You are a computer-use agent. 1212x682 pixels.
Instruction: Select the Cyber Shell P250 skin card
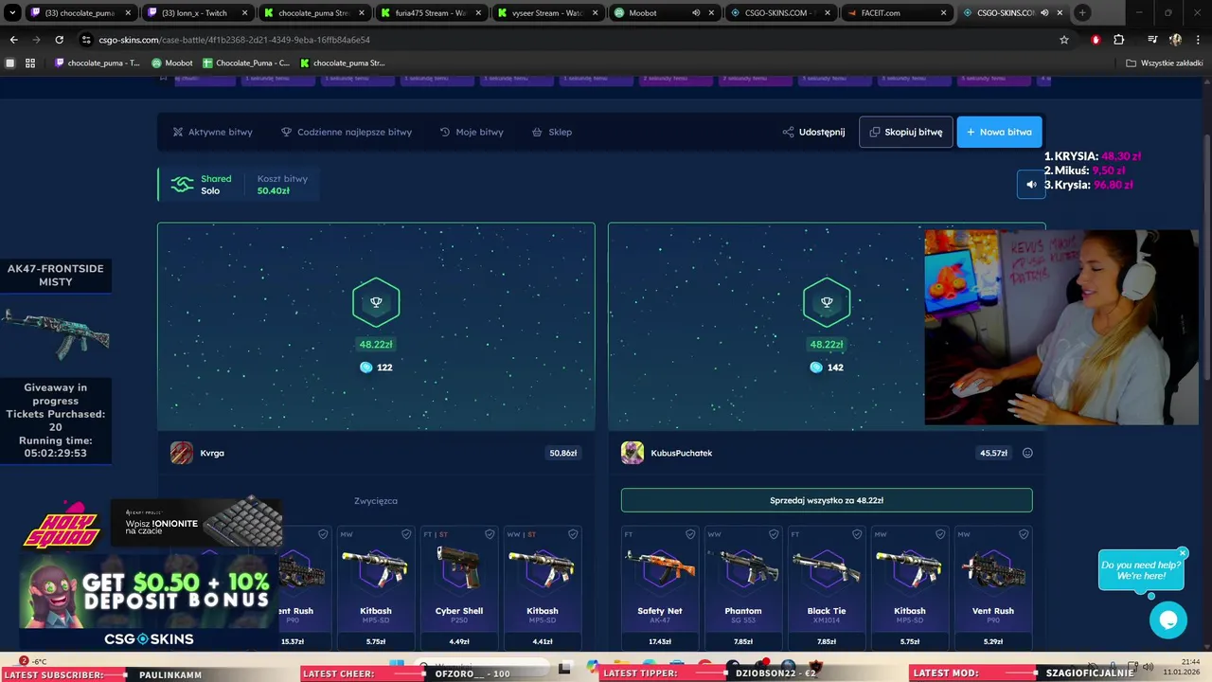459,587
